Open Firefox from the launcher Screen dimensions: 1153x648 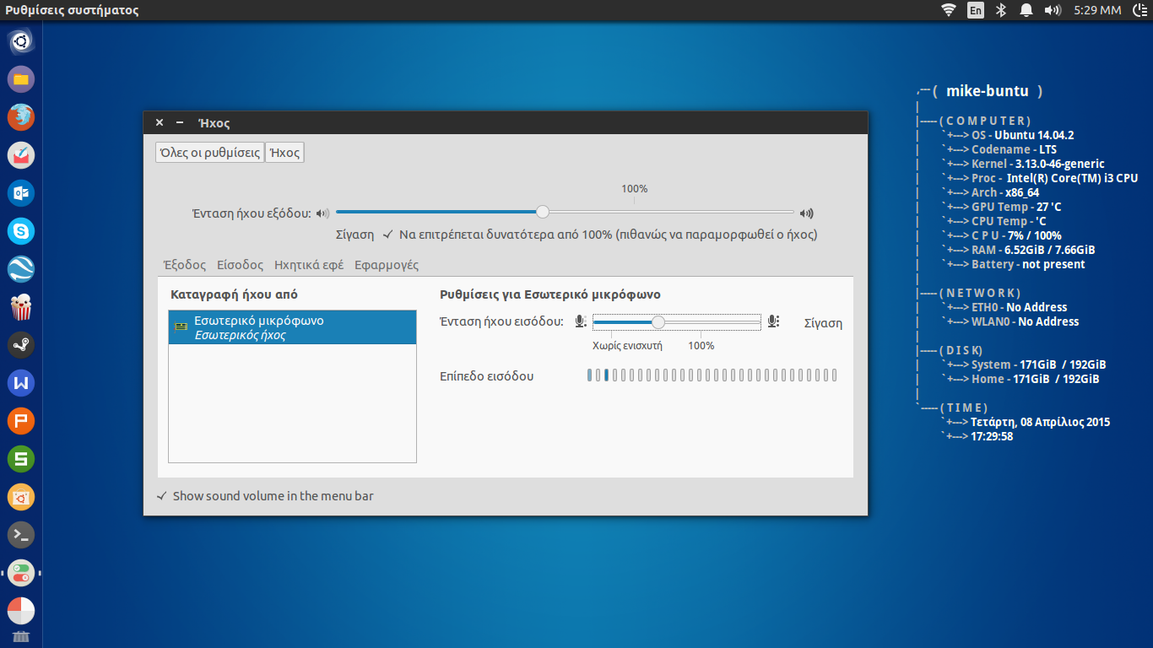click(x=21, y=116)
